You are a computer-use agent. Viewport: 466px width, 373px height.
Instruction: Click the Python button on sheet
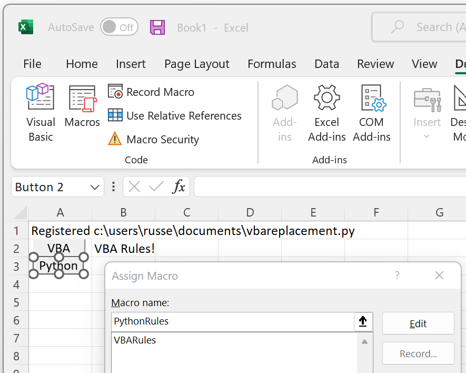tap(58, 266)
